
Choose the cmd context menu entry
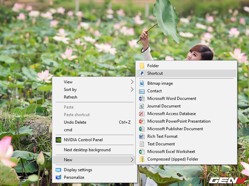[95, 130]
